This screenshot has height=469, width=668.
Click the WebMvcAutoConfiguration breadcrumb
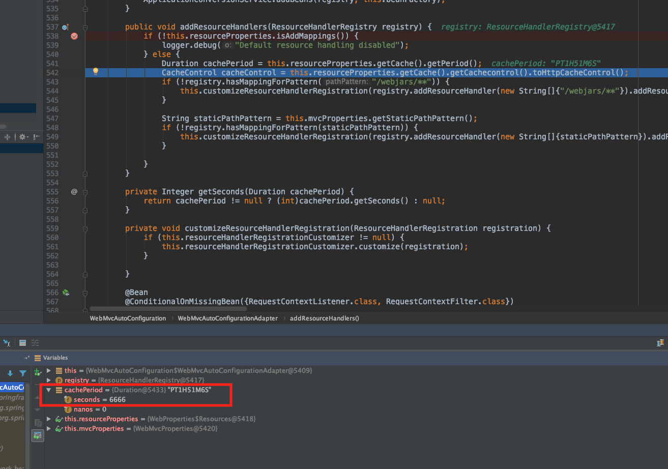coord(128,318)
